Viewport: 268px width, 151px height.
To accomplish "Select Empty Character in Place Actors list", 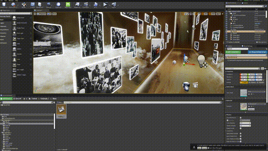I will [22, 23].
